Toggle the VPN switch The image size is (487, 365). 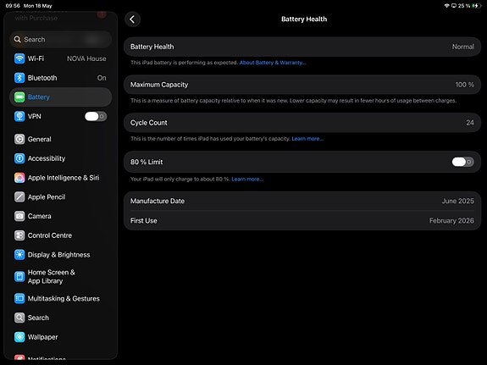click(96, 117)
